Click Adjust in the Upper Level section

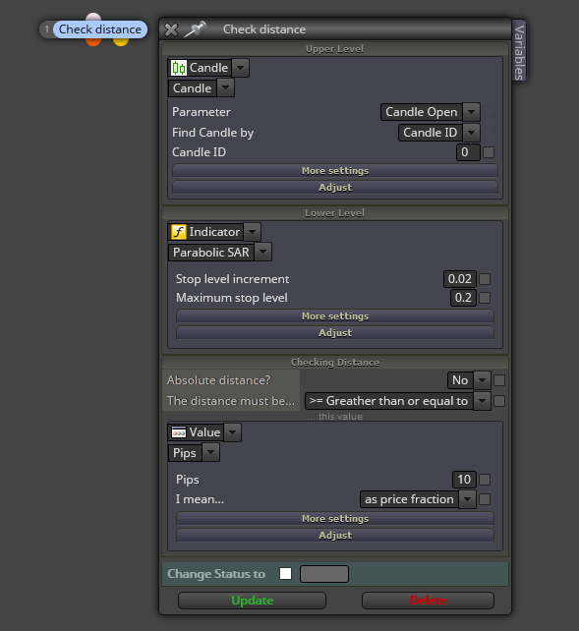[335, 188]
